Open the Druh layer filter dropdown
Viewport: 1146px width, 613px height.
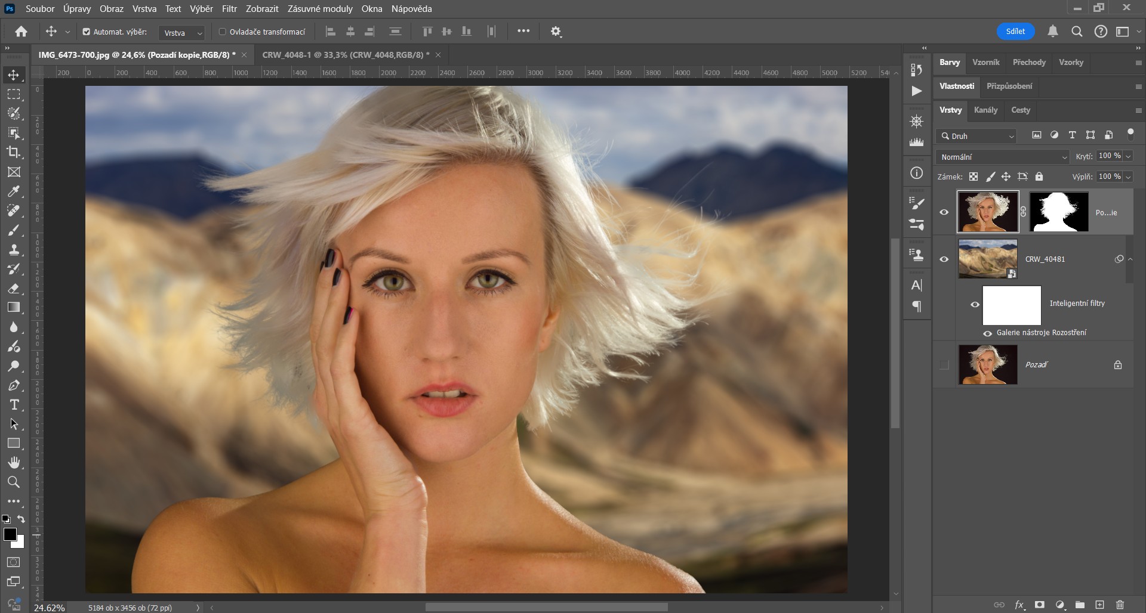[x=976, y=136]
